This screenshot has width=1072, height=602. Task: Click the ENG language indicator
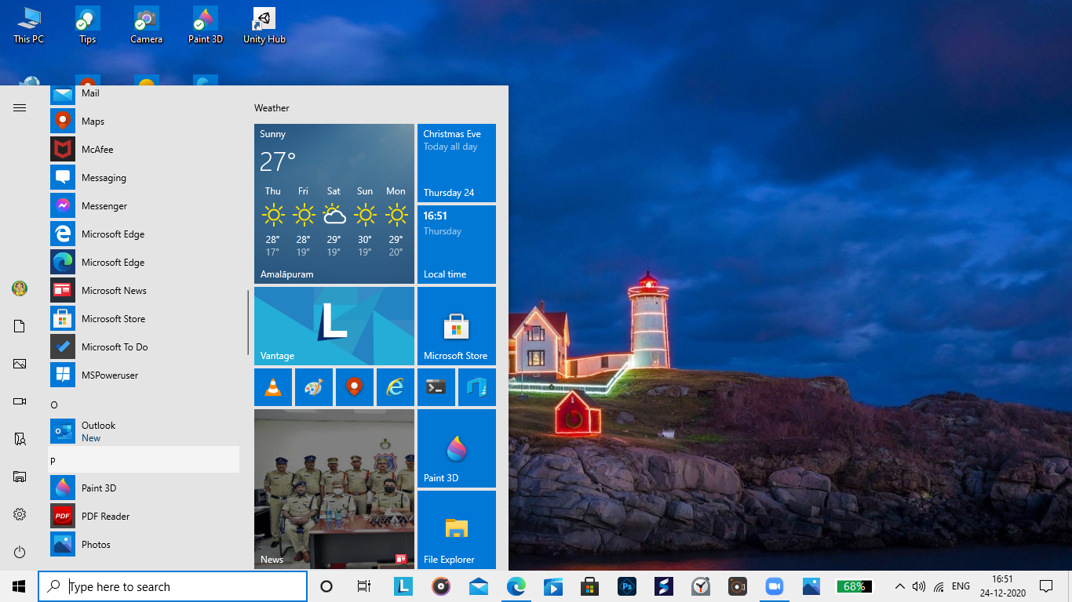coord(961,586)
